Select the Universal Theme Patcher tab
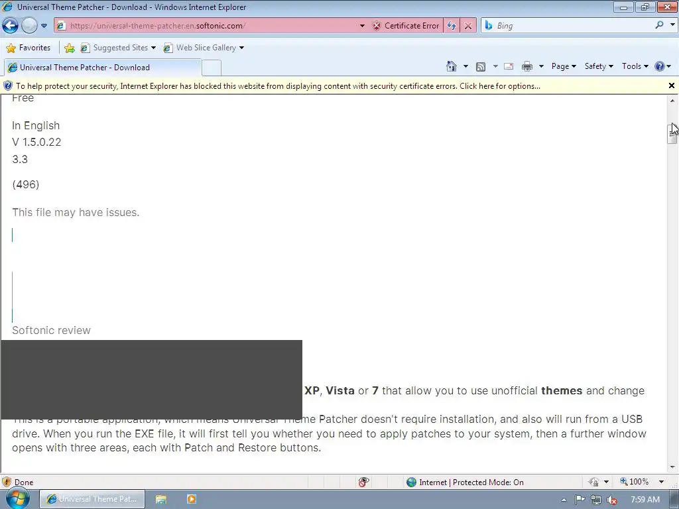 coord(102,68)
